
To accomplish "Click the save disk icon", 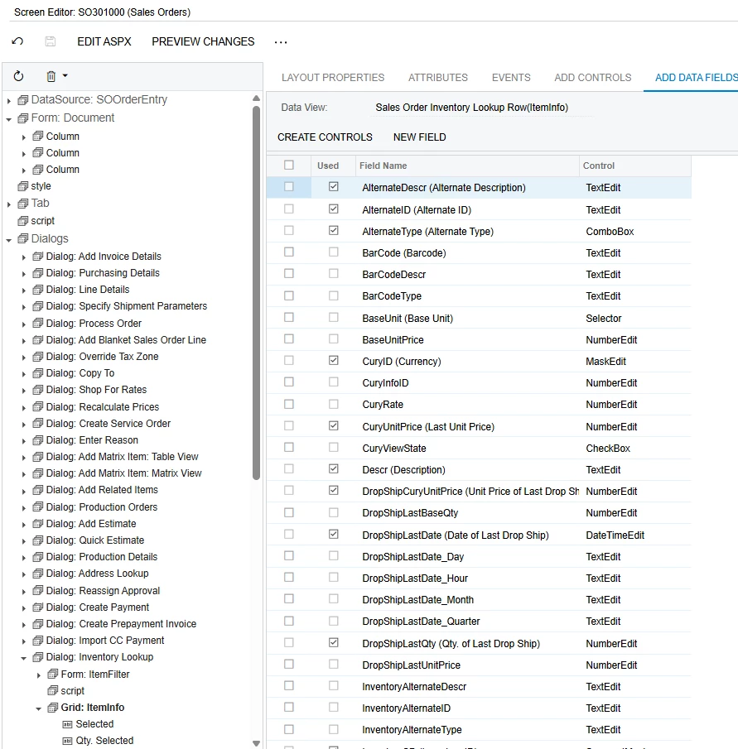I will [51, 41].
